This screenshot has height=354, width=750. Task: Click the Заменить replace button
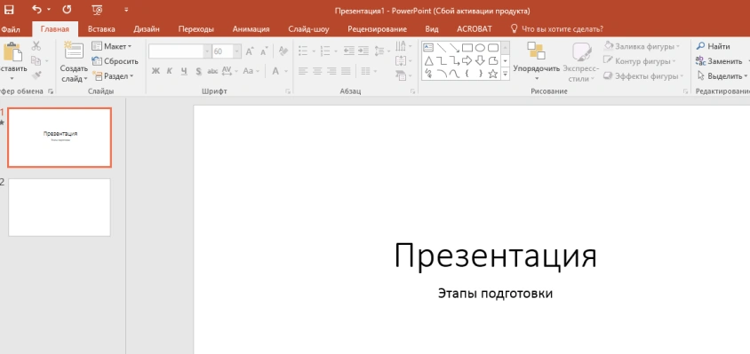point(719,61)
